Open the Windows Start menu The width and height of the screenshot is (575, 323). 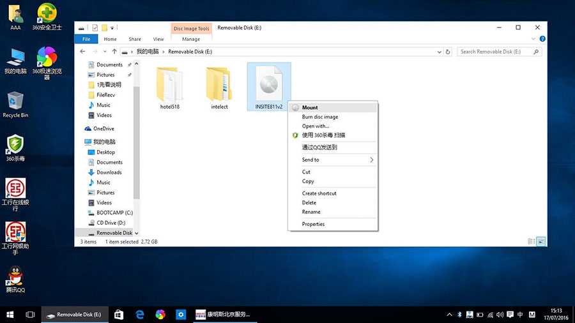[10, 315]
